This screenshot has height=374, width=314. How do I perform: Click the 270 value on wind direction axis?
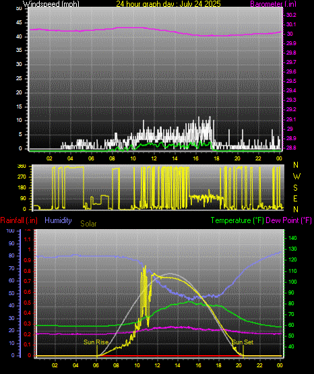pyautogui.click(x=22, y=177)
